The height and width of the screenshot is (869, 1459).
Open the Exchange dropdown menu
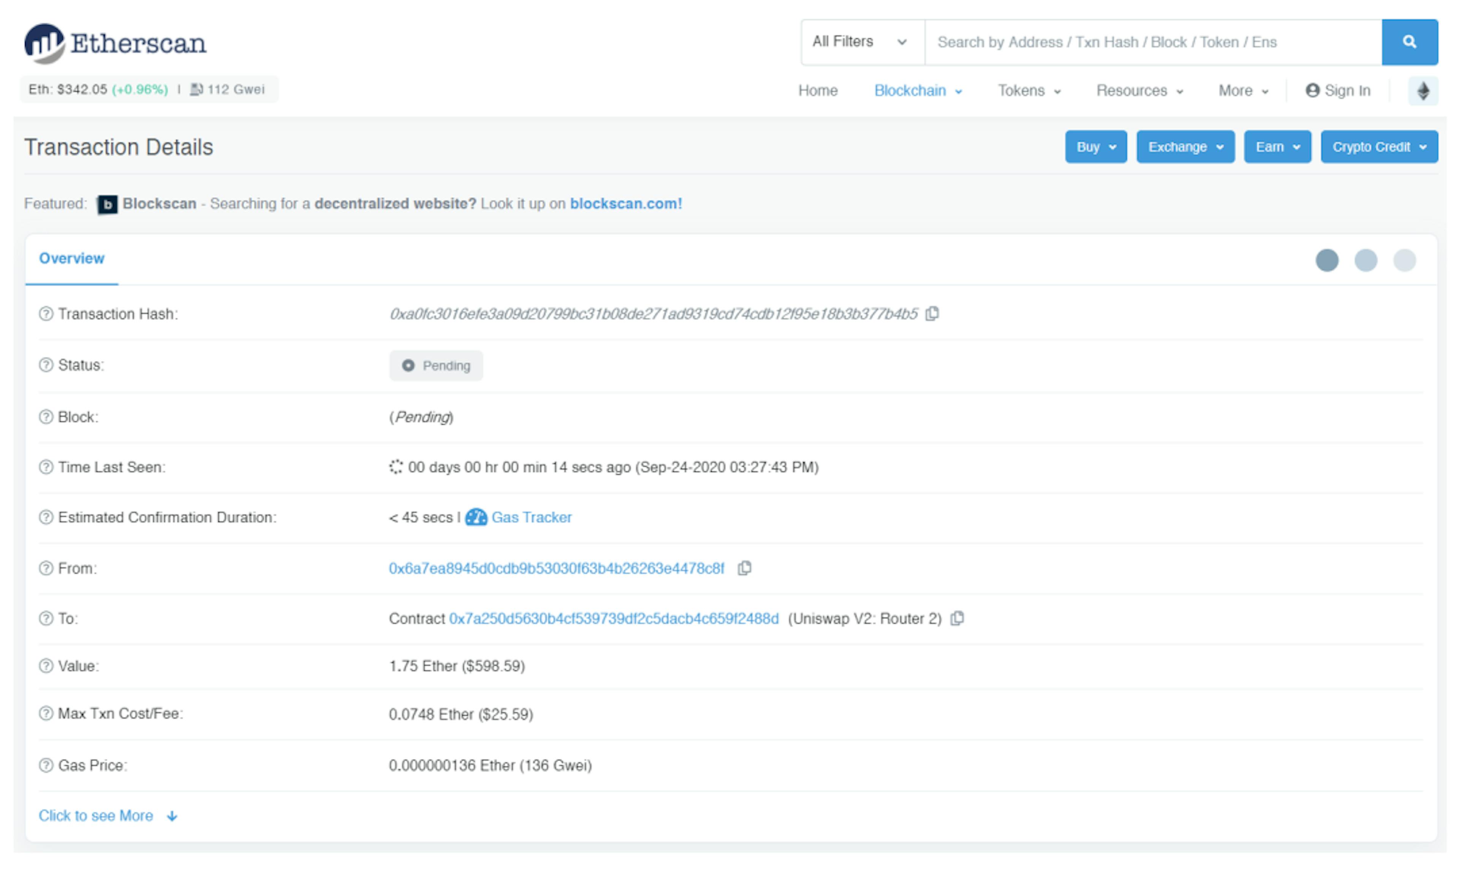(x=1185, y=147)
